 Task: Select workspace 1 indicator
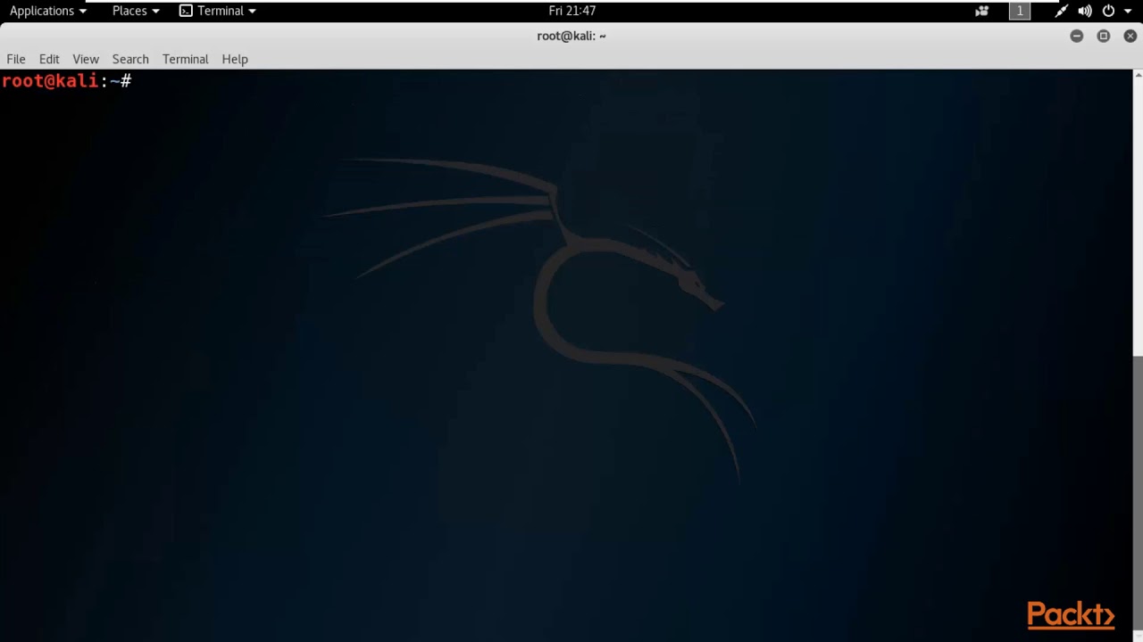coord(1020,11)
